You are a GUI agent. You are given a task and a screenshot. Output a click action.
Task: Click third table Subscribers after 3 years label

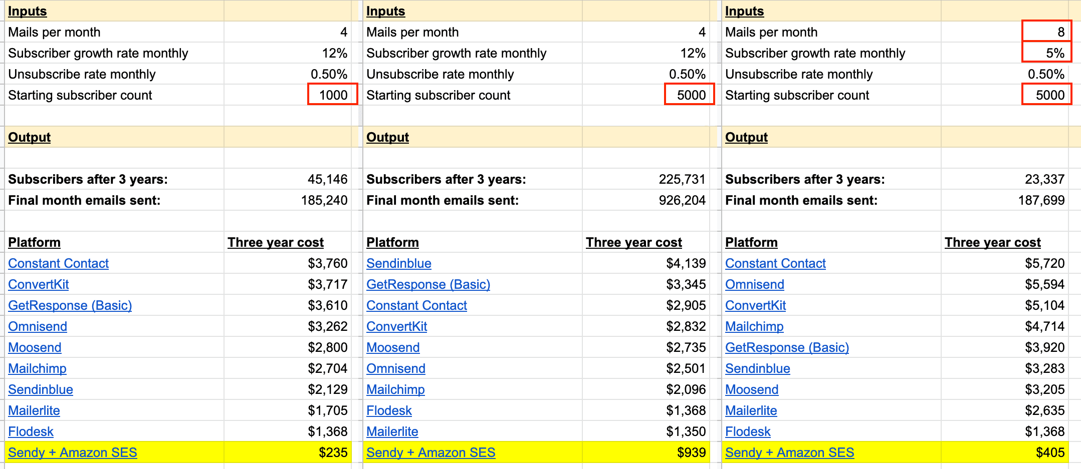tap(805, 179)
